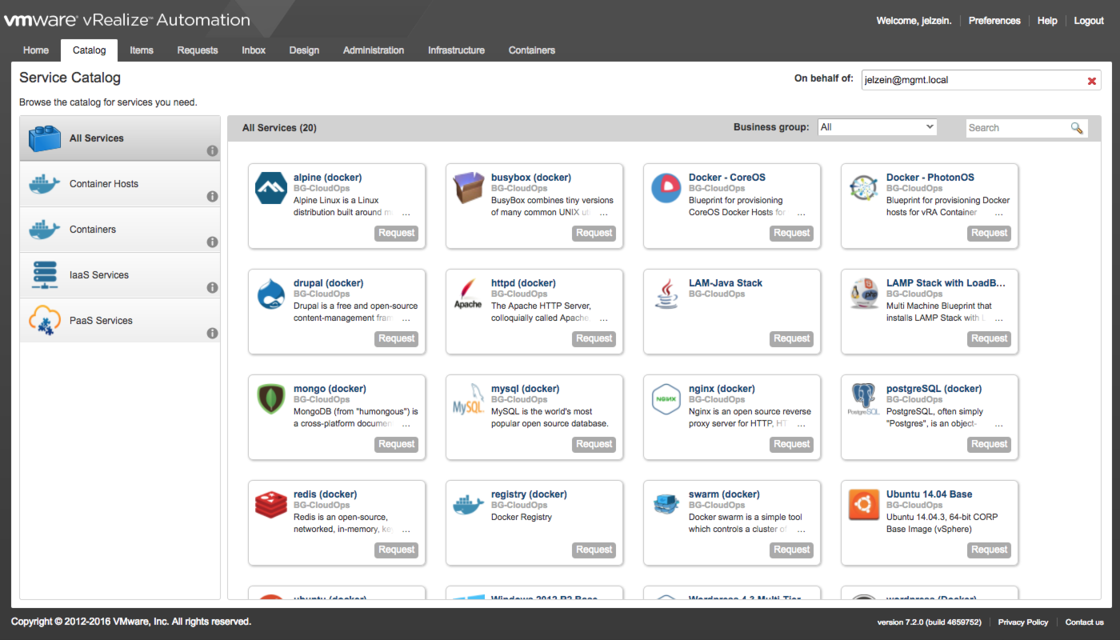Request the mongo (docker) item
The width and height of the screenshot is (1120, 640).
[397, 444]
